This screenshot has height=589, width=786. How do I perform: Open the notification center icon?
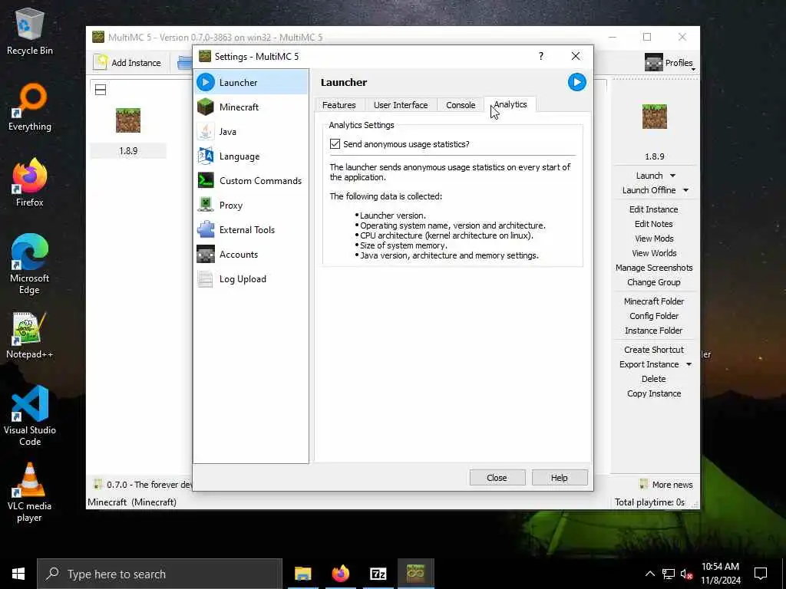click(761, 574)
